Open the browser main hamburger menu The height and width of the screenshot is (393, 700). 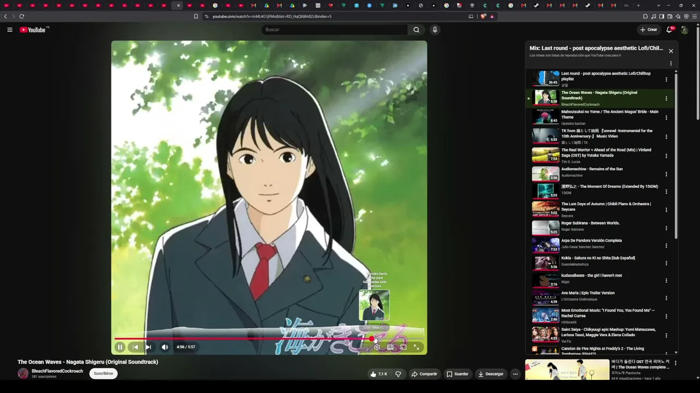[x=695, y=16]
